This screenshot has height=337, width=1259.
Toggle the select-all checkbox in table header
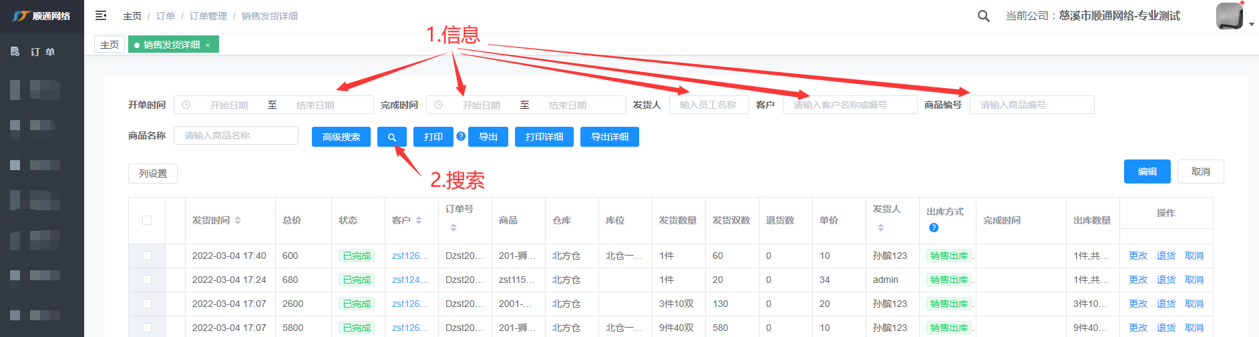pyautogui.click(x=147, y=220)
